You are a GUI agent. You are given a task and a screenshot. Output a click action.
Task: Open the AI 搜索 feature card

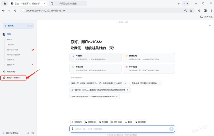pos(95,58)
